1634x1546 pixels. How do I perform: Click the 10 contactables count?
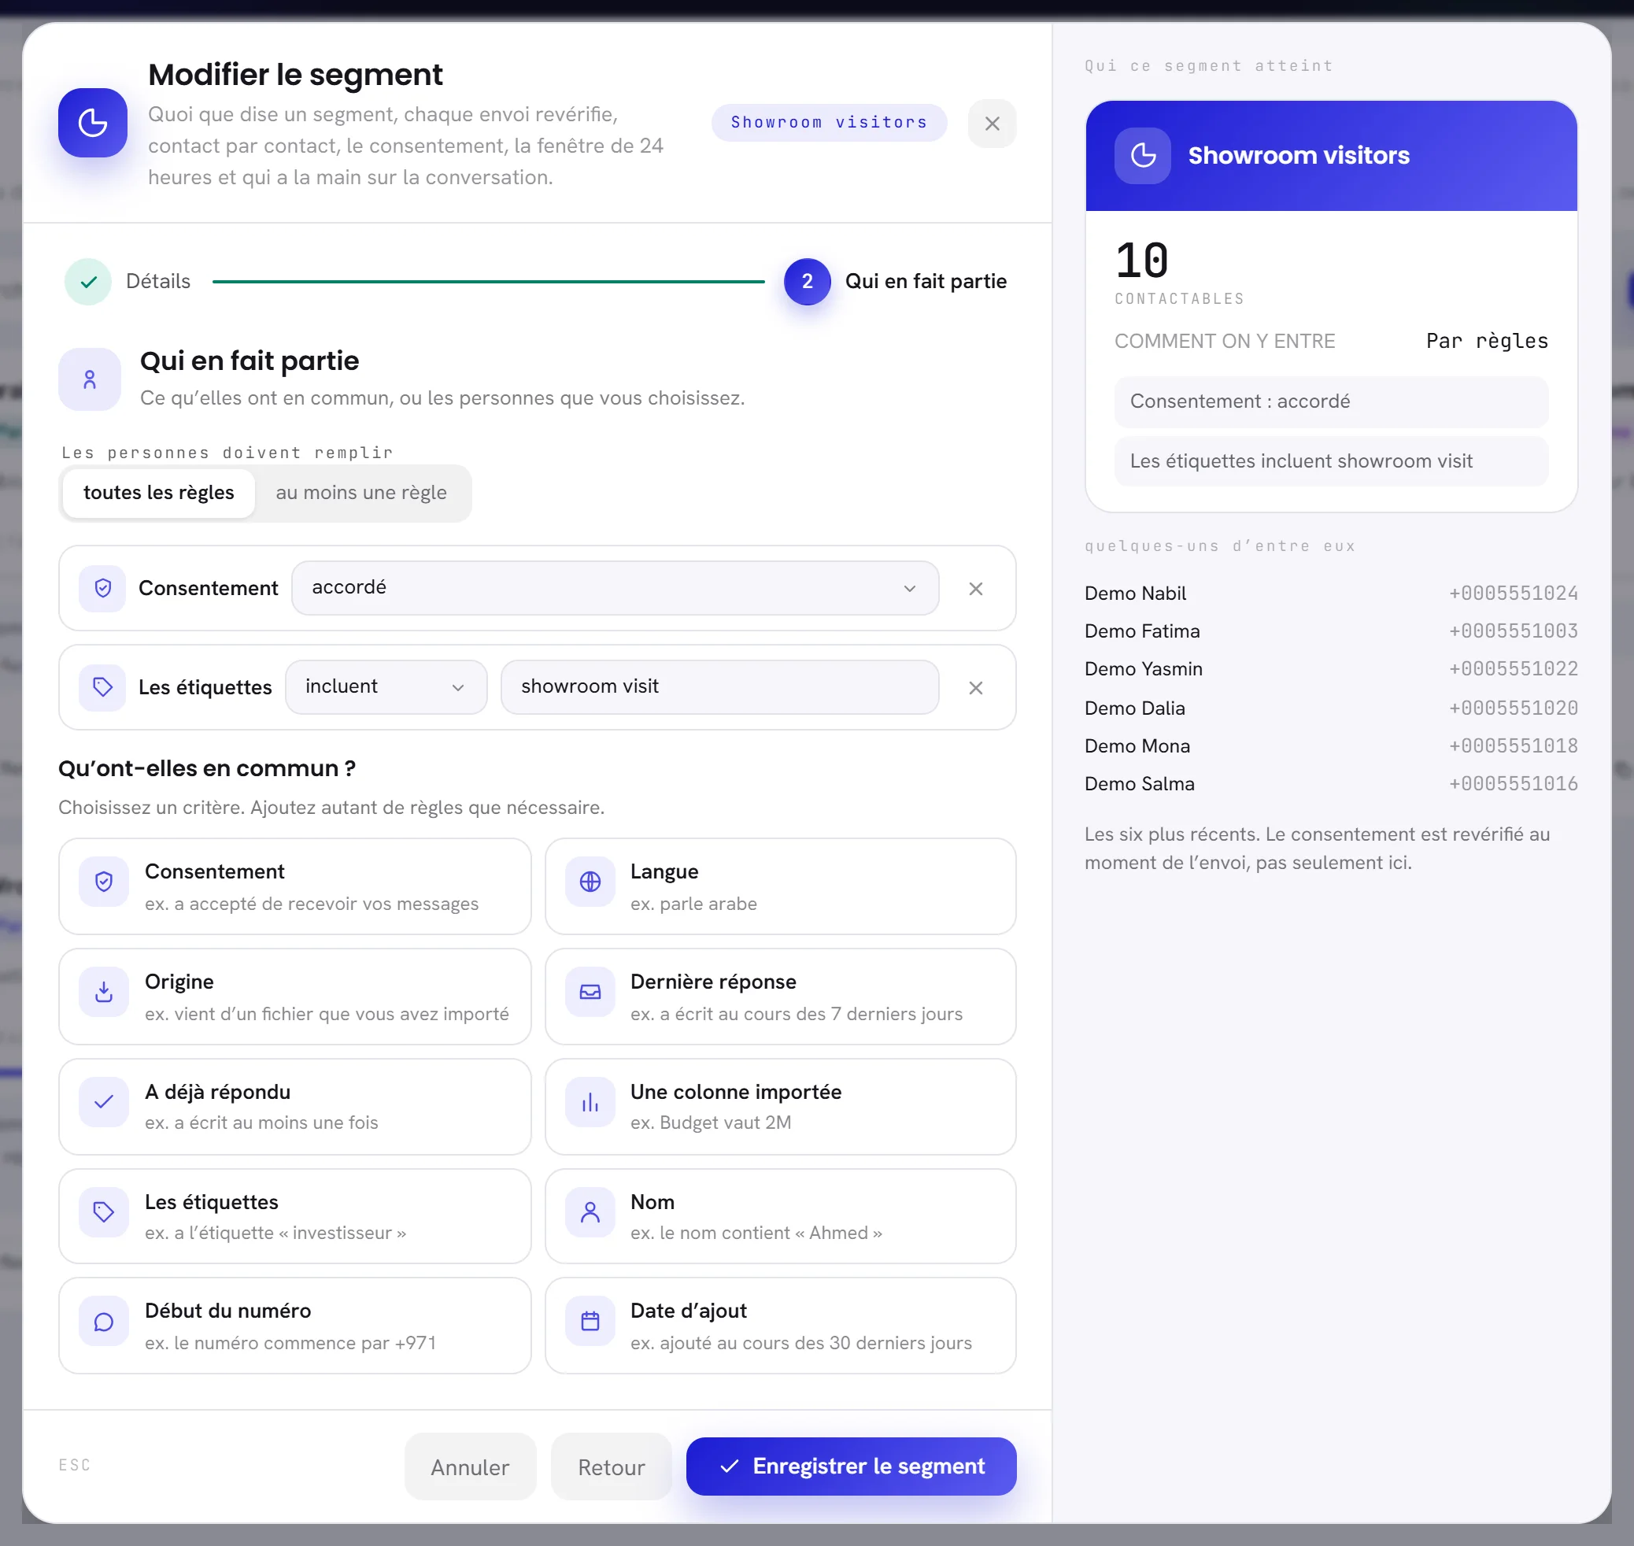click(1141, 261)
